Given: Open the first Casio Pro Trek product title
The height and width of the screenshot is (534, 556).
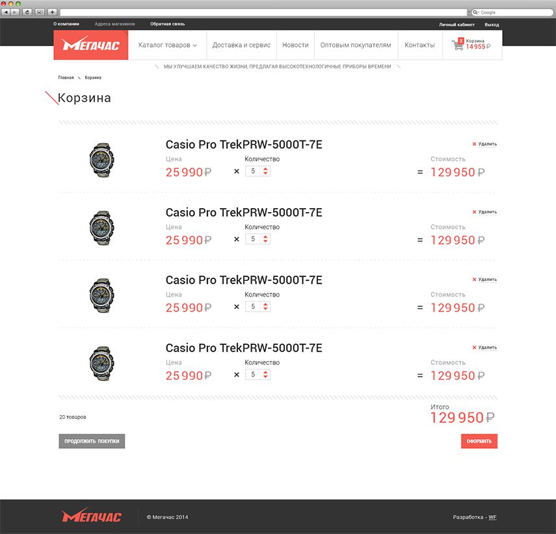Looking at the screenshot, I should coord(244,144).
